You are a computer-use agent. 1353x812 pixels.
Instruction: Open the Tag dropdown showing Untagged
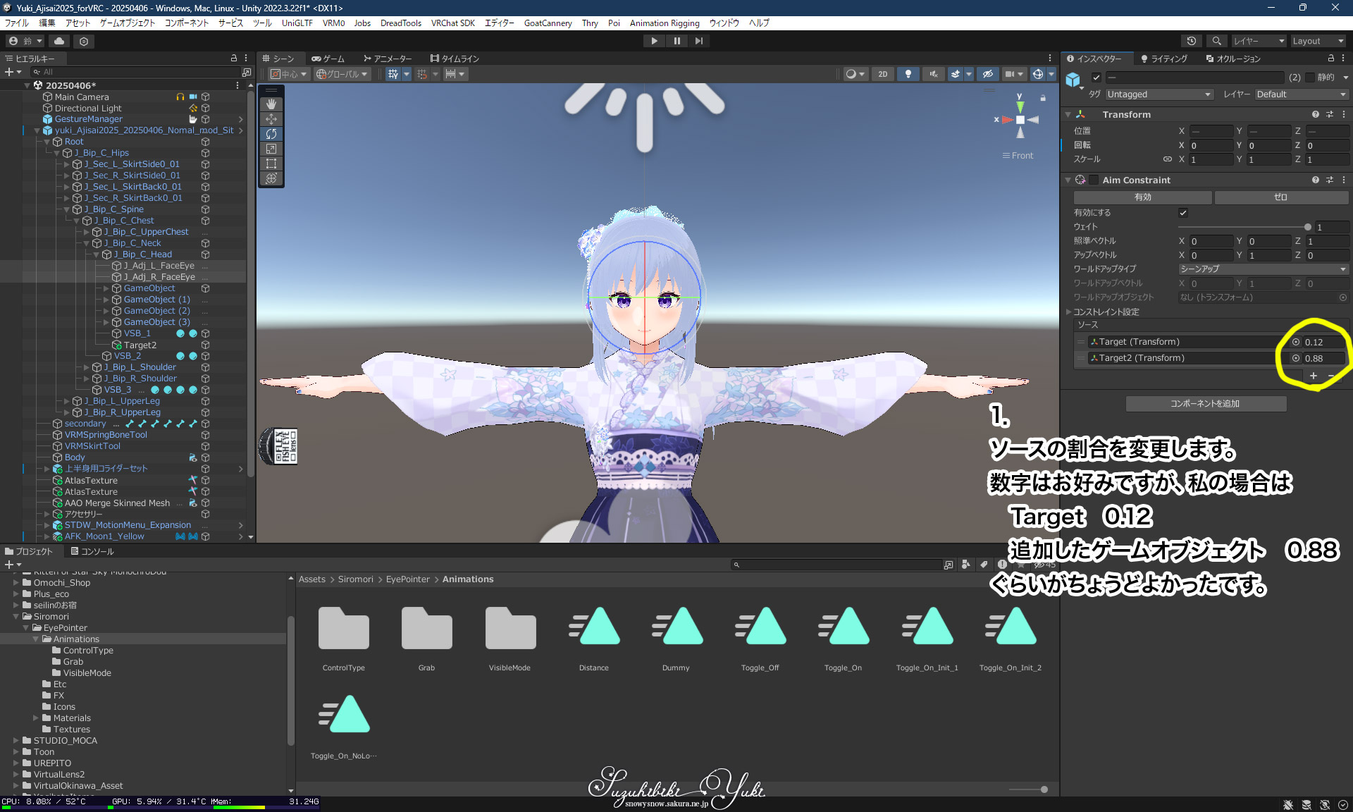coord(1159,94)
